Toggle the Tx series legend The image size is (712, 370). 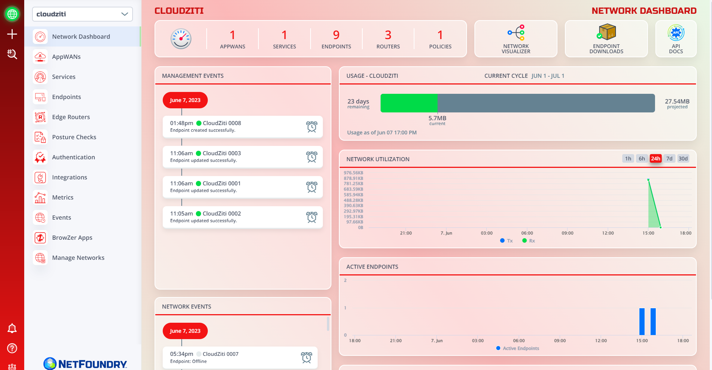pyautogui.click(x=506, y=241)
